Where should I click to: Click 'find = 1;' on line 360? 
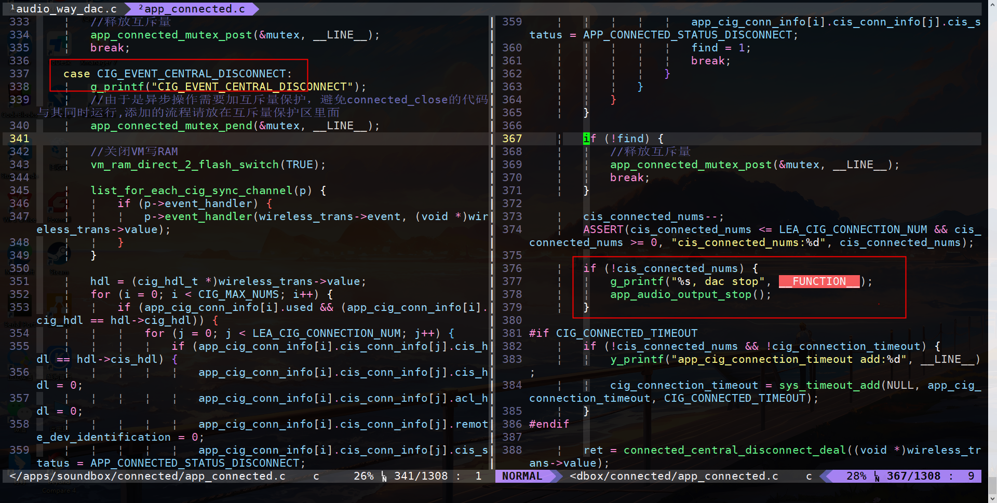point(721,48)
